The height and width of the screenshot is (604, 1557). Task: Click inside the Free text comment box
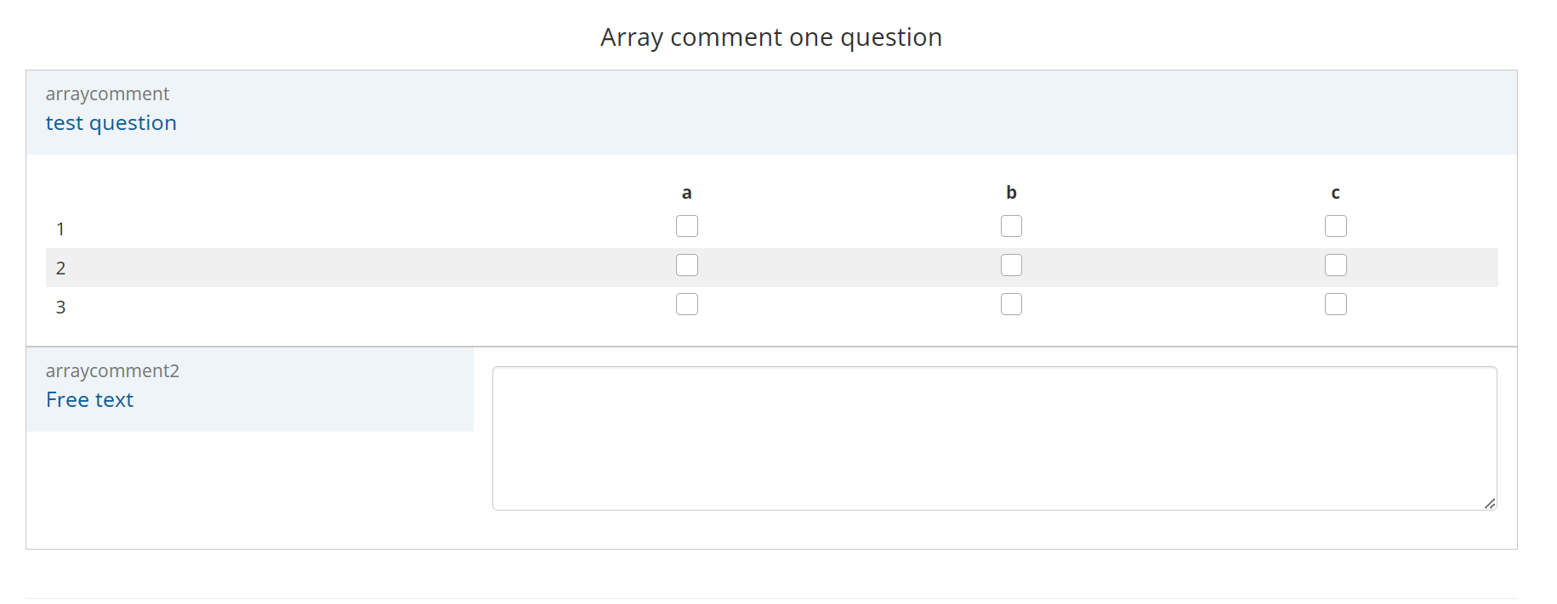(x=994, y=437)
